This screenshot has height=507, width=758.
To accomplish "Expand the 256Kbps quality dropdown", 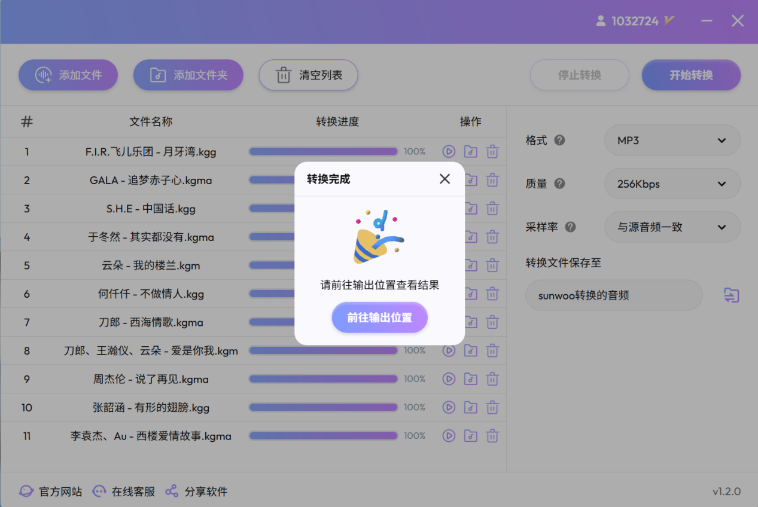I will [672, 184].
